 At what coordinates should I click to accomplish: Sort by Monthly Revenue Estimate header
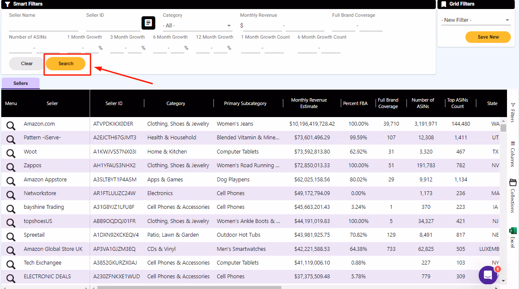(309, 103)
